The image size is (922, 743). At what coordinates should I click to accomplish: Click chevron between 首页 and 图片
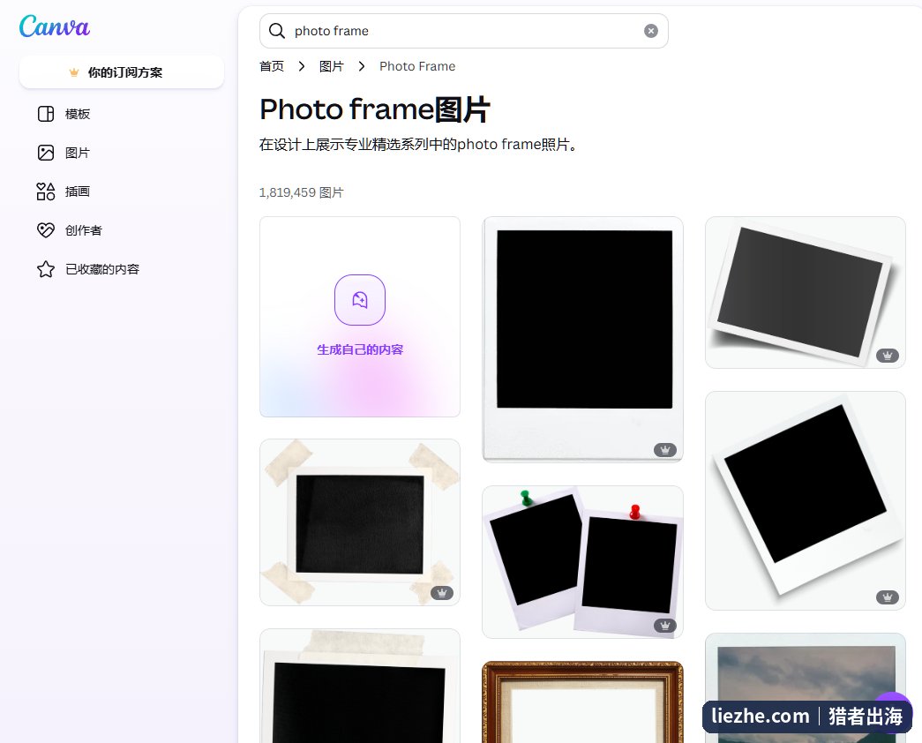pos(301,66)
